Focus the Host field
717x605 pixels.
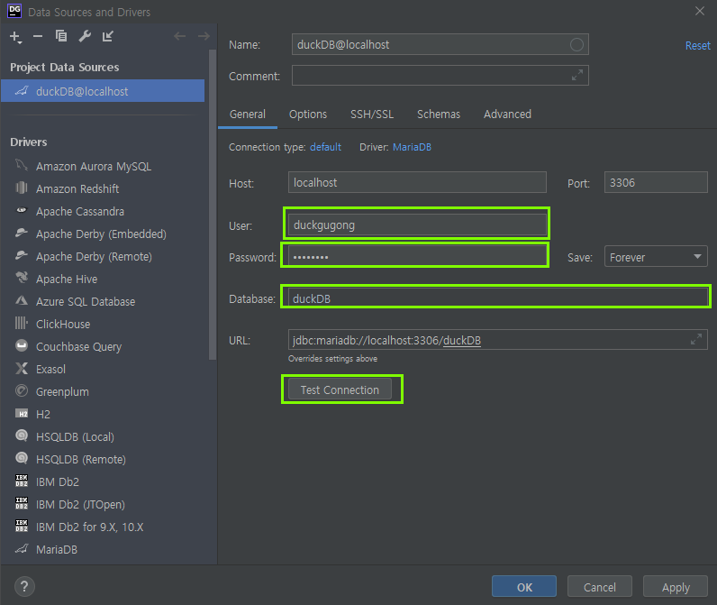click(x=417, y=182)
